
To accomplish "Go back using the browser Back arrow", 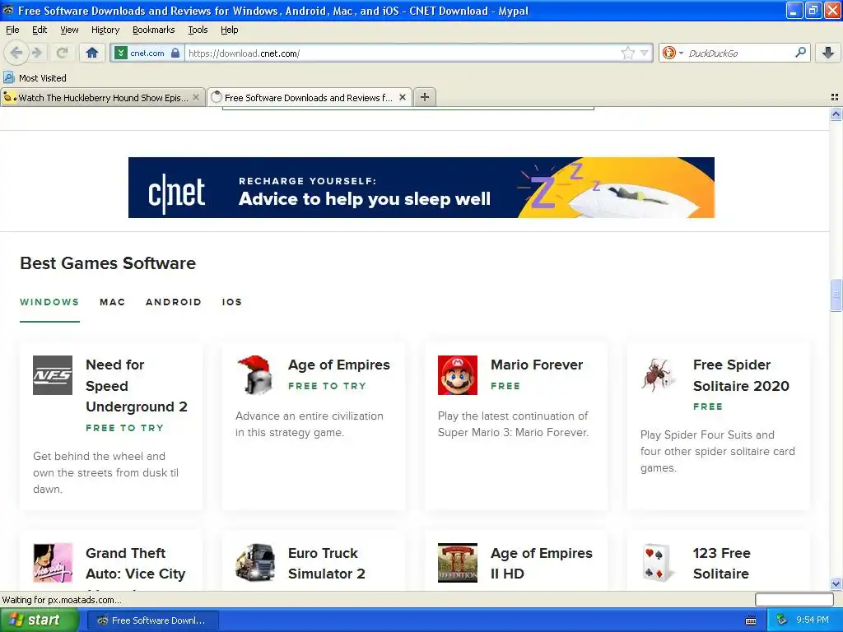I will point(16,53).
